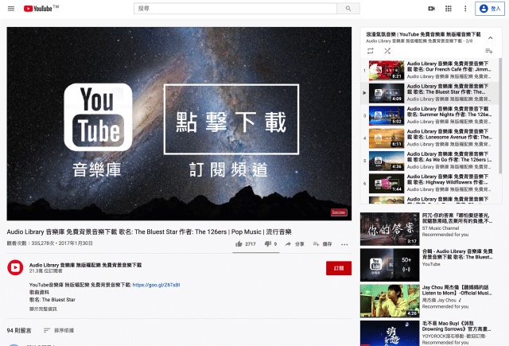Click the playlist panel scrollbar
This screenshot has height=346, width=509.
[x=500, y=116]
